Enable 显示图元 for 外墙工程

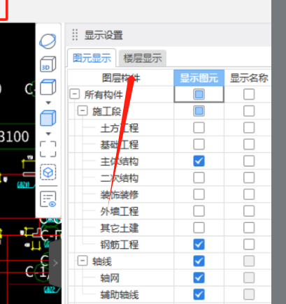coord(199,211)
